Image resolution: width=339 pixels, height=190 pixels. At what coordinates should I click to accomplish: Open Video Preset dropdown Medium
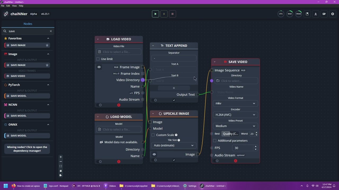click(x=235, y=126)
